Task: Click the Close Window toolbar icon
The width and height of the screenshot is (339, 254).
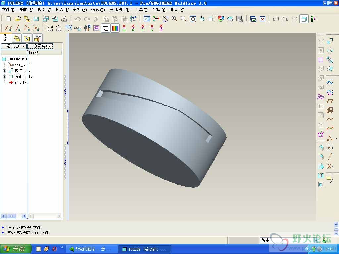Action: (262, 19)
